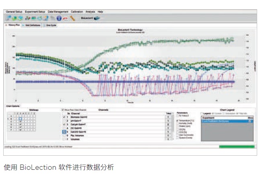266x177 pixels.
Task: Open the Y-axis dropdown for Cal.pH channel
Action: click(168, 124)
